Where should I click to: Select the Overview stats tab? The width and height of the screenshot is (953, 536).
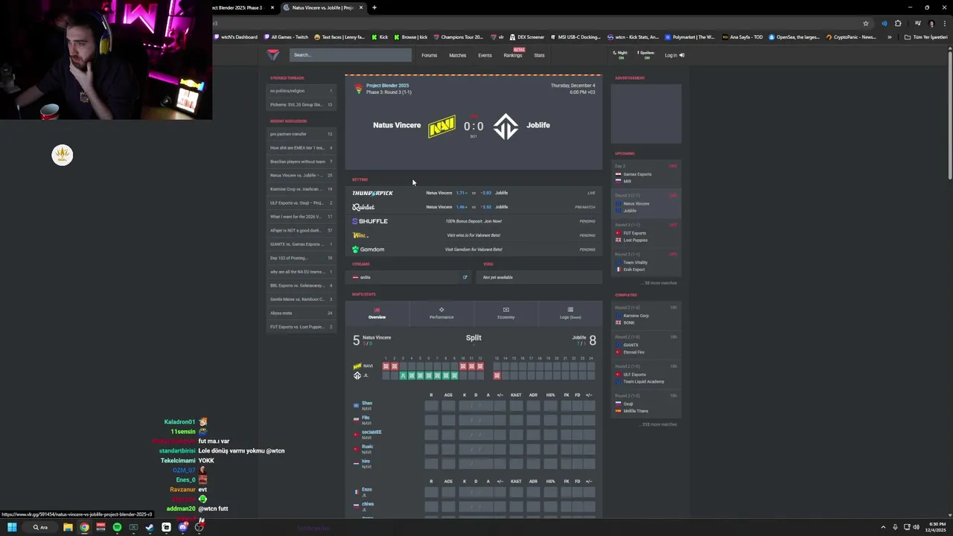point(377,313)
